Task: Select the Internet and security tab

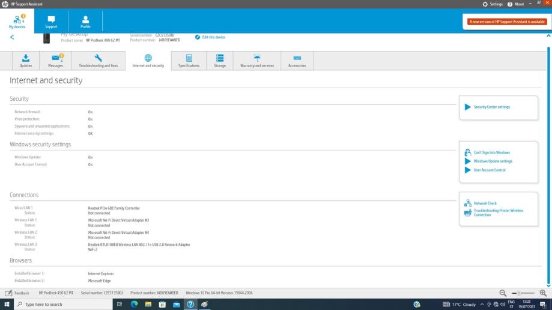Action: (x=148, y=61)
